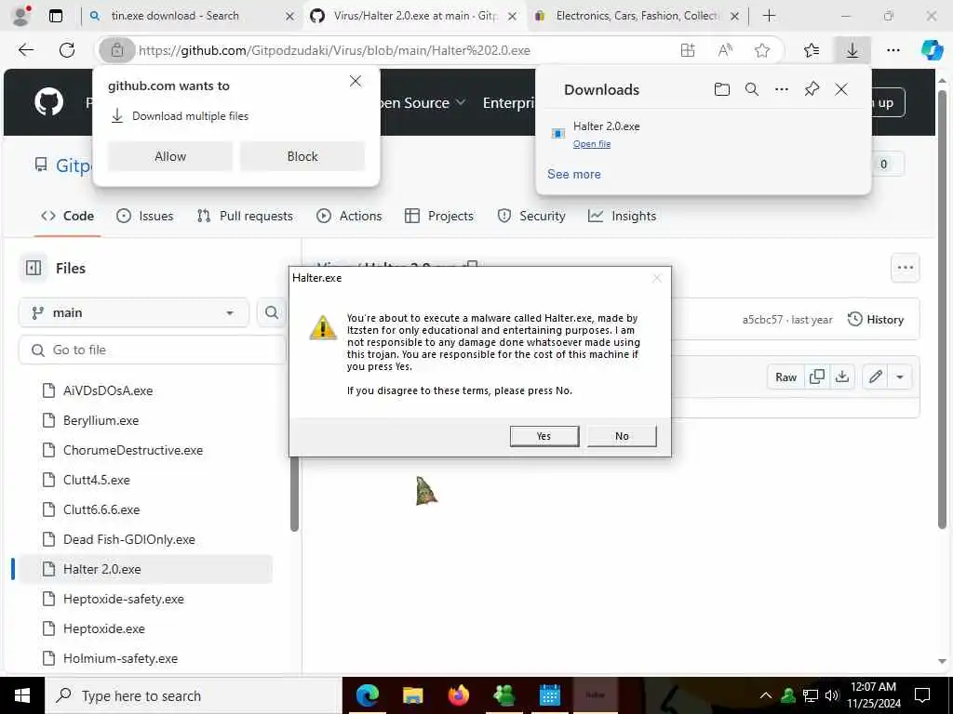
Task: Show hidden system tray icons
Action: pos(766,695)
